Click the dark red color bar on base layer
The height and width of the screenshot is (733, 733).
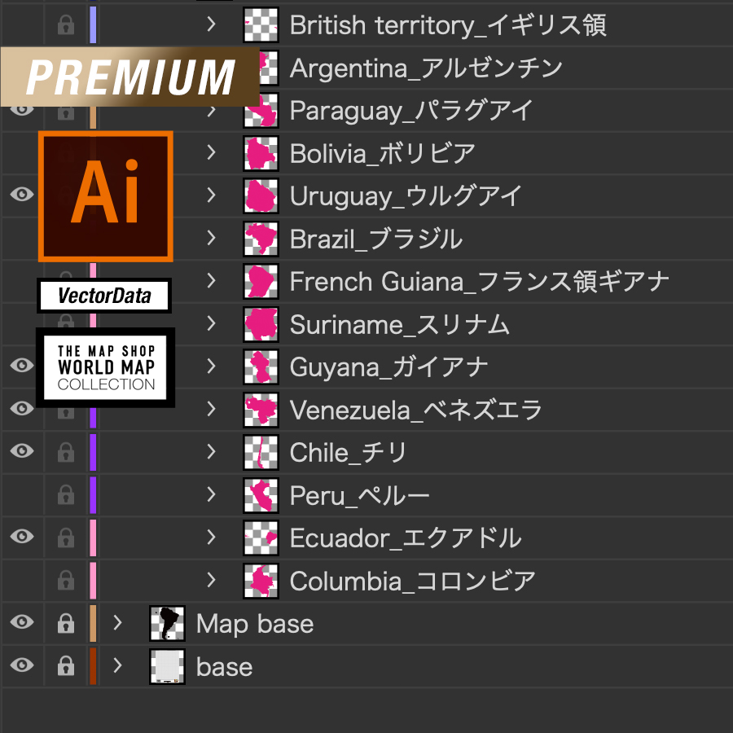pyautogui.click(x=93, y=665)
